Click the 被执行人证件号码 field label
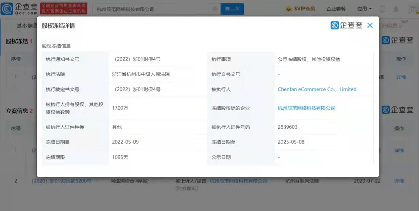Screen dimensions: 419x211 (x=231, y=127)
